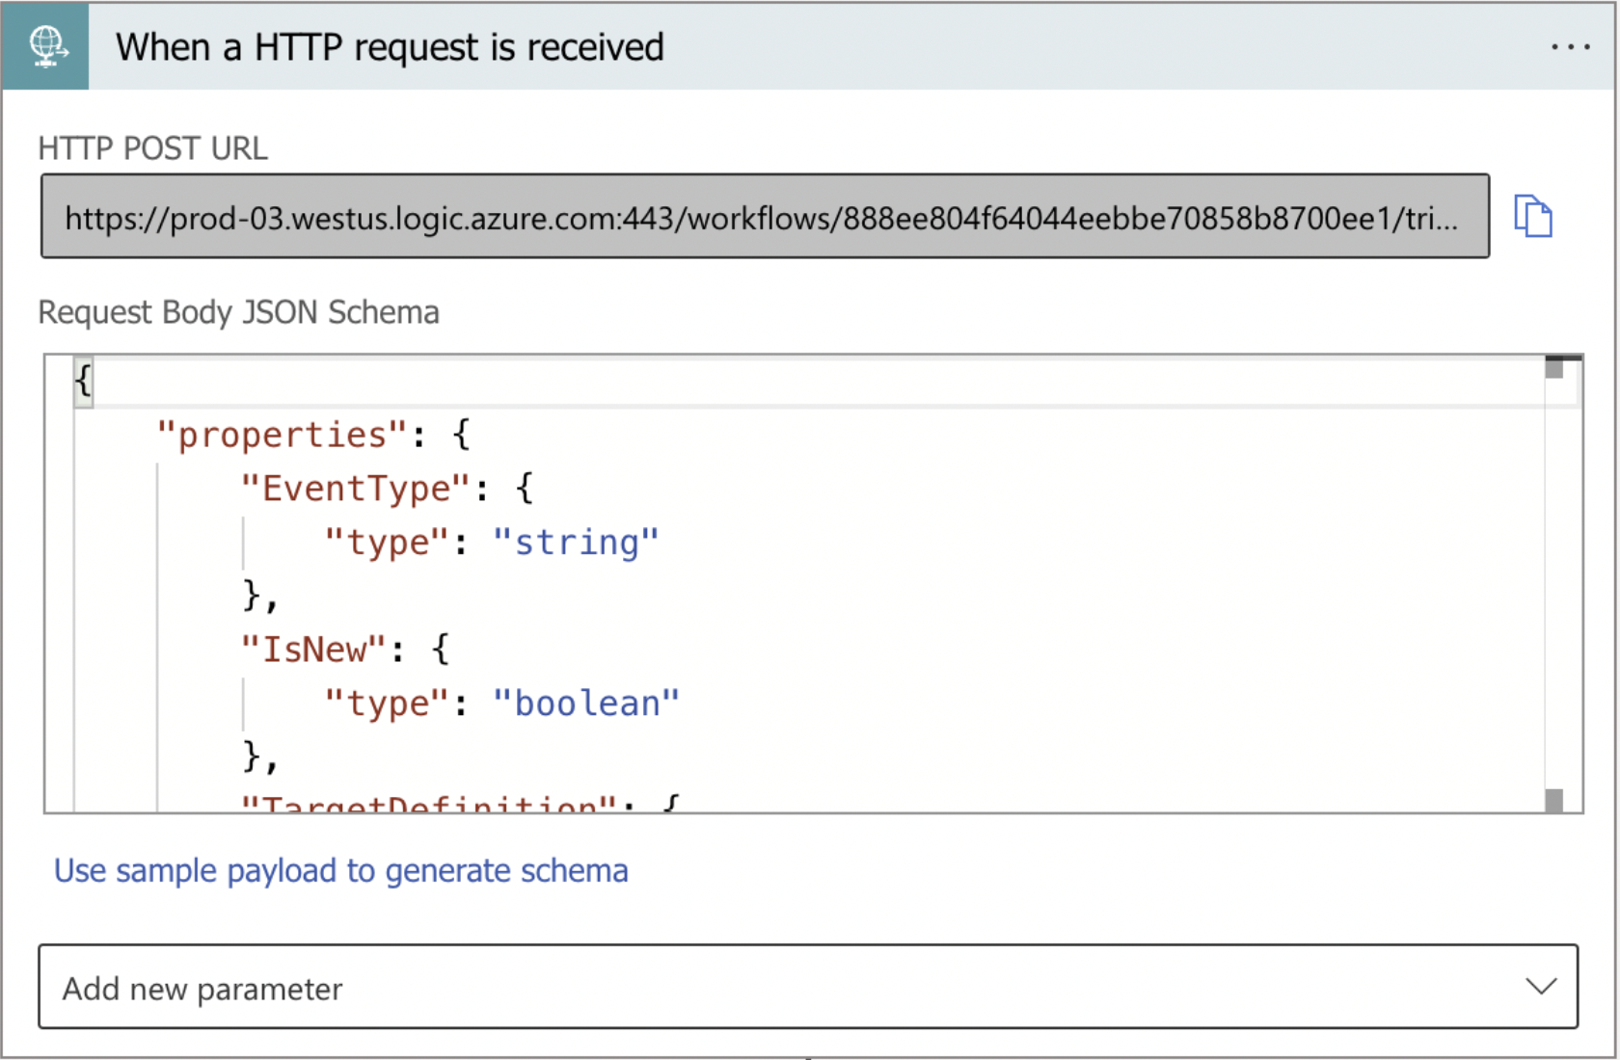This screenshot has width=1620, height=1060.
Task: Click the "boolean" type value
Action: [586, 703]
